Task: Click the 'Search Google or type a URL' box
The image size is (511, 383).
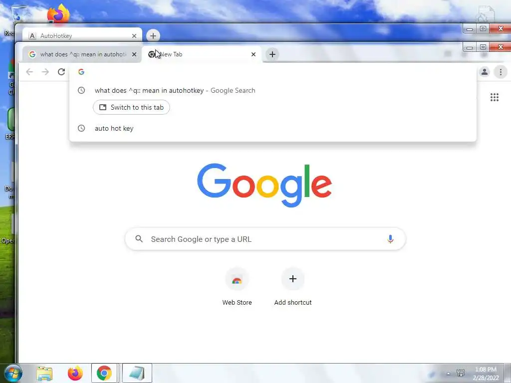Action: click(x=265, y=239)
